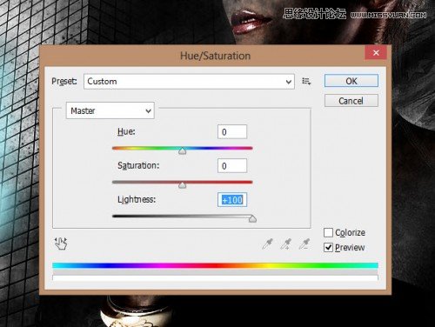
Task: Select the Add to Sample eyedropper
Action: point(286,244)
